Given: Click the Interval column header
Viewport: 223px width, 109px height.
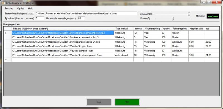Looking at the screenshot, I should [x=138, y=28].
